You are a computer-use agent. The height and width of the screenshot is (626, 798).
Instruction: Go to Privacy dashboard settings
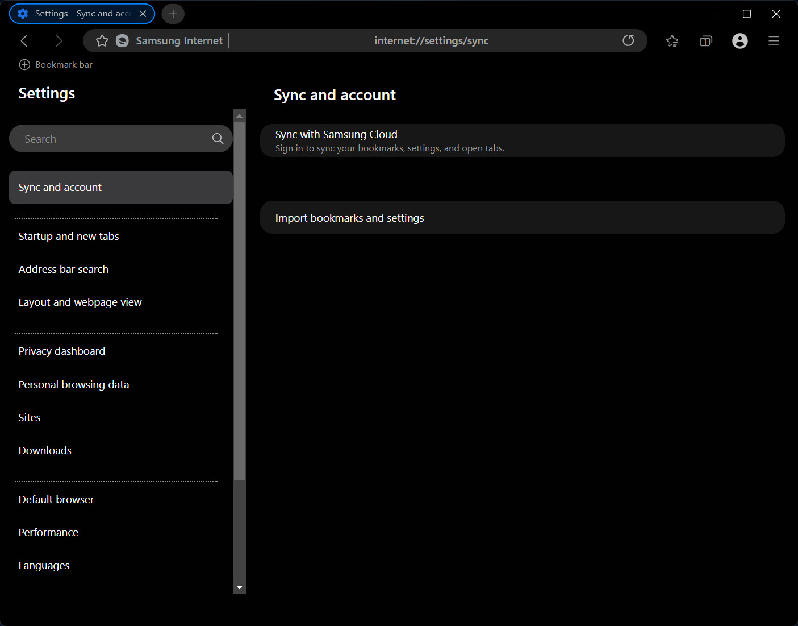click(x=62, y=351)
